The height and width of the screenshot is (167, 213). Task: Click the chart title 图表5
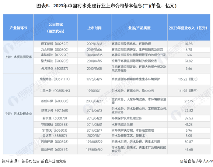[x=106, y=6]
